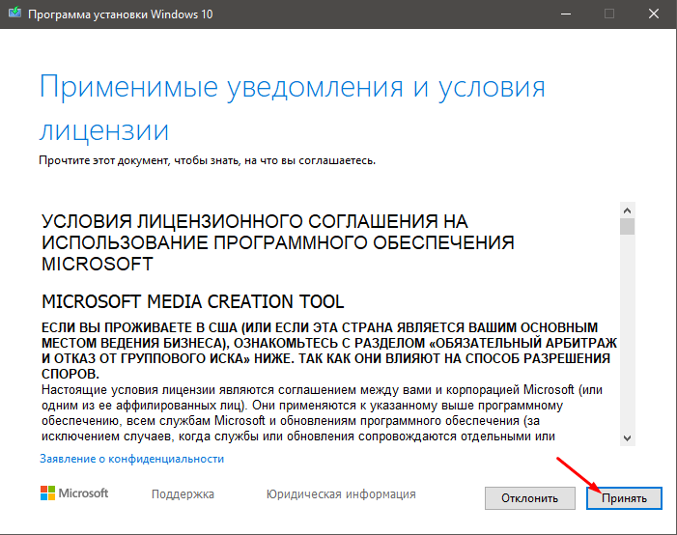The width and height of the screenshot is (677, 535).
Task: Click the license scrollbar down arrow
Action: pos(628,437)
